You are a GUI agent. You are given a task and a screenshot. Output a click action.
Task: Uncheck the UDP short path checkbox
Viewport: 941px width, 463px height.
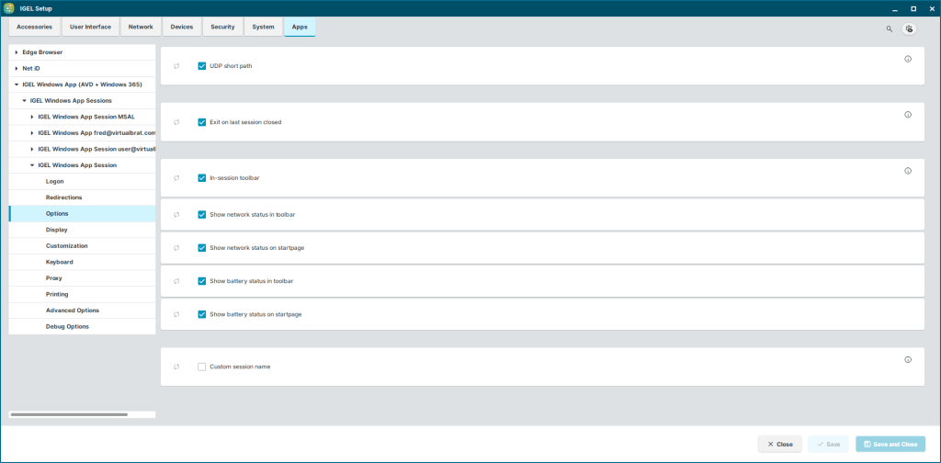click(202, 66)
